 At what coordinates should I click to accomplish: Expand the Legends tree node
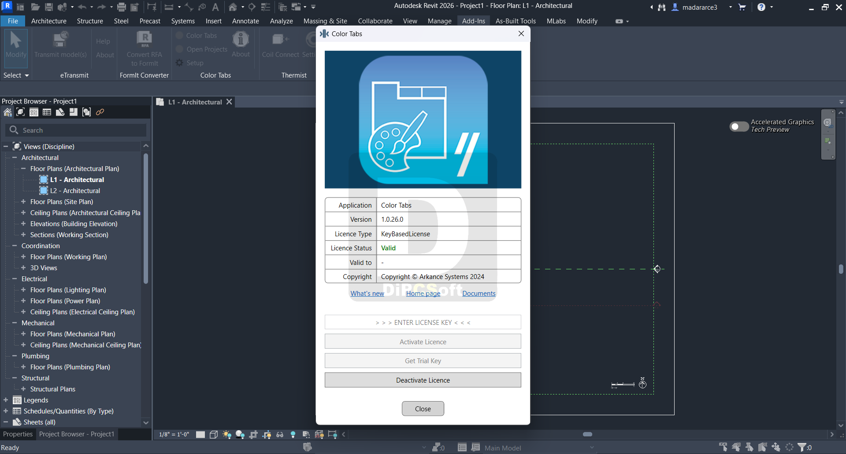tap(6, 400)
